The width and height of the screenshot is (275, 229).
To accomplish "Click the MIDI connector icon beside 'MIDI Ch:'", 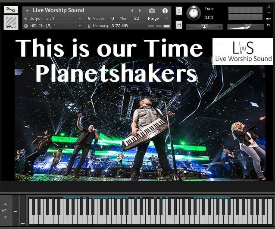I will pyautogui.click(x=26, y=26).
